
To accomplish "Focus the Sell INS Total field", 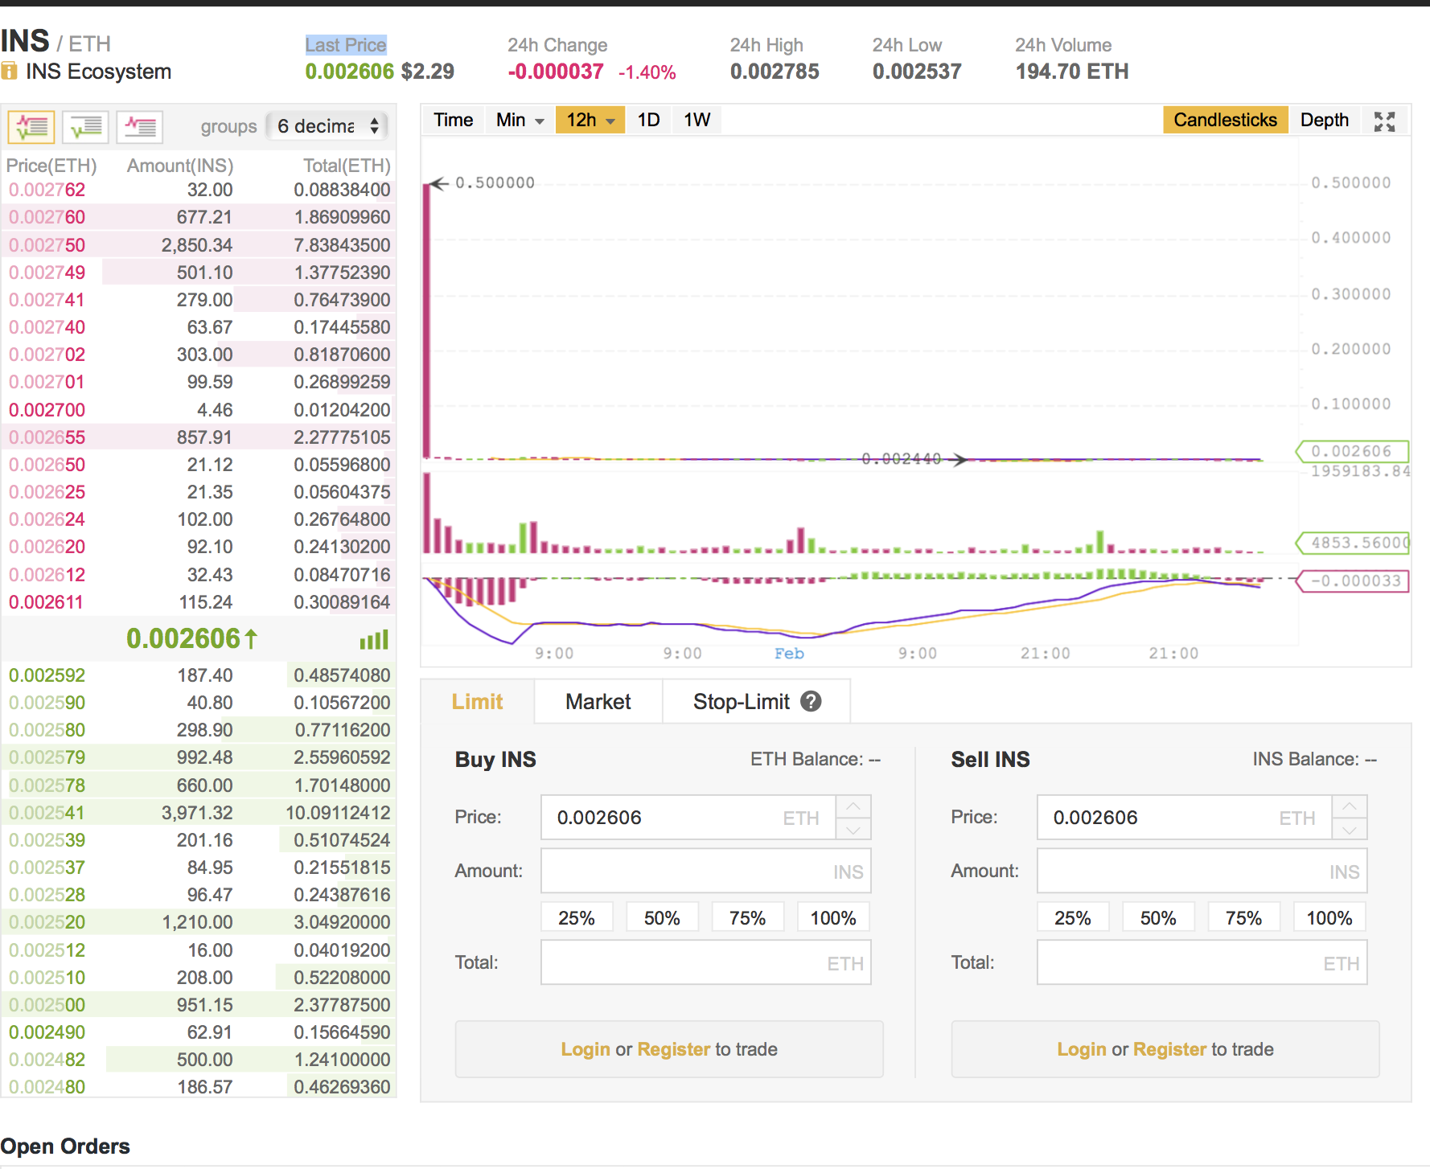I will [1202, 962].
